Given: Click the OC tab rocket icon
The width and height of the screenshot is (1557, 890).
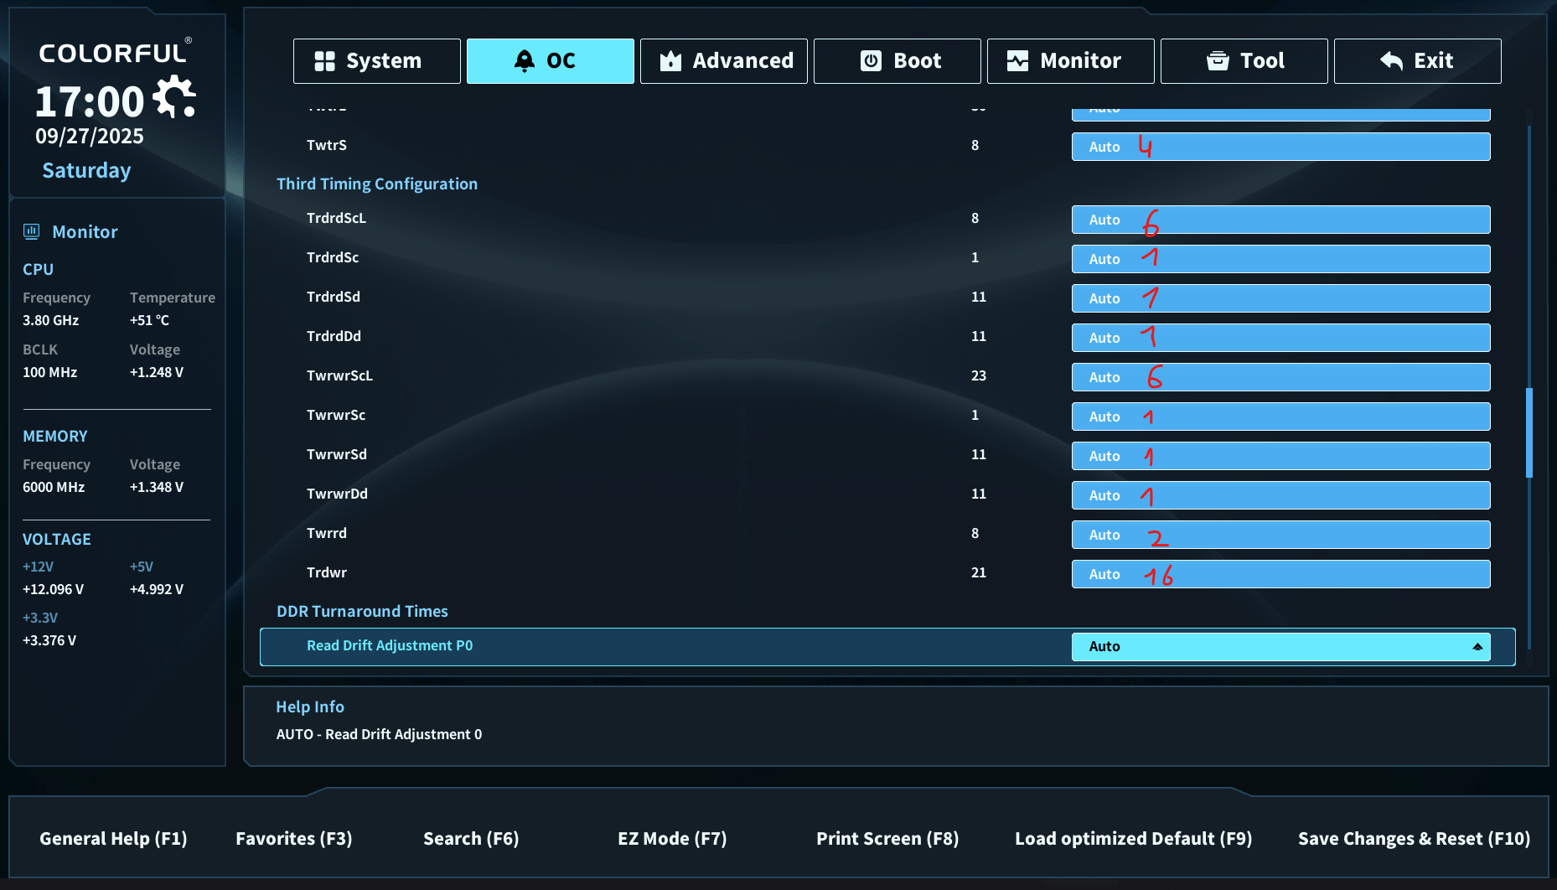Looking at the screenshot, I should pyautogui.click(x=525, y=61).
